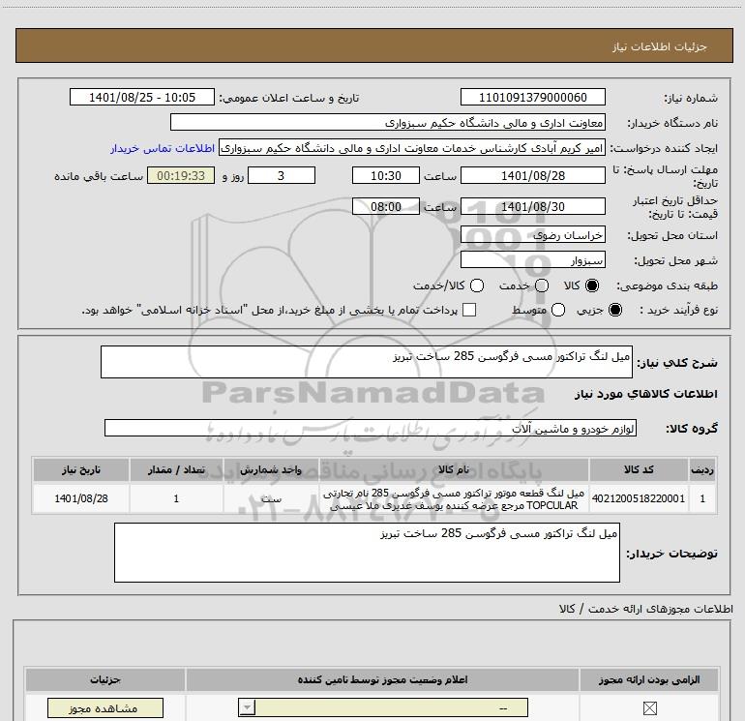Click the جزئیات اطلاعات نیاز page title
745x721 pixels.
[x=659, y=46]
